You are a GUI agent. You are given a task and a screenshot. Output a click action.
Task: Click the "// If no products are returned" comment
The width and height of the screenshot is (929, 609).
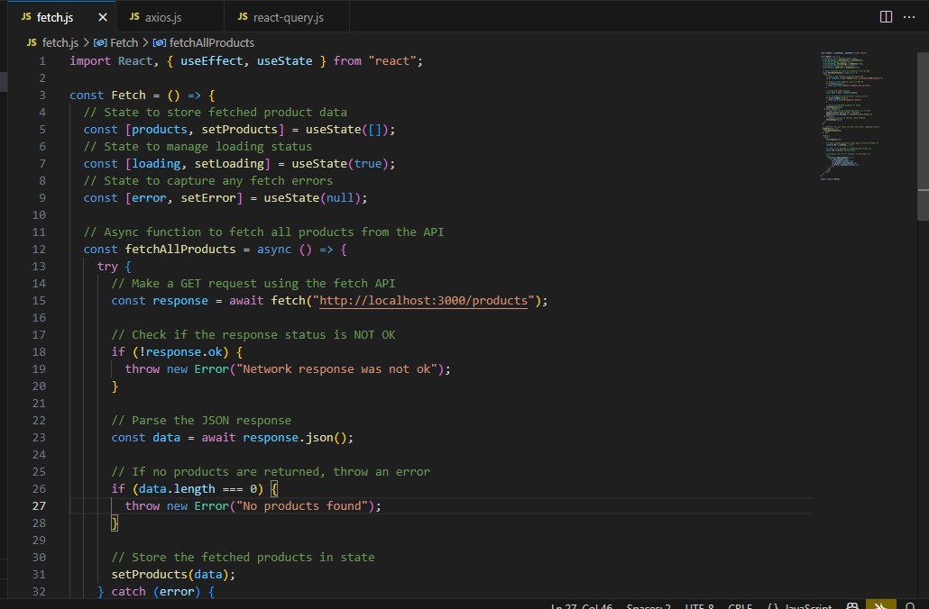[x=271, y=472]
